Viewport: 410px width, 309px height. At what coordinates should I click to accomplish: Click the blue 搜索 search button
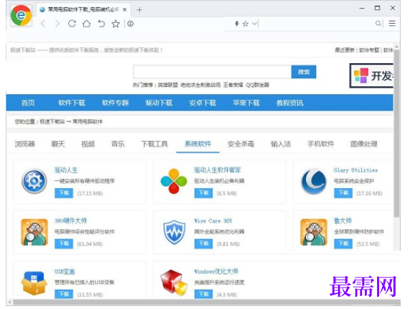(x=304, y=72)
